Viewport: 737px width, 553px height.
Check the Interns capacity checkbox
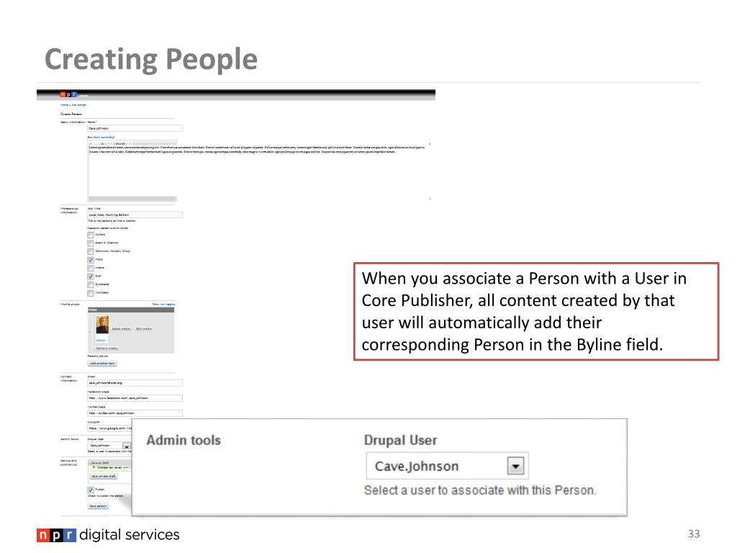click(90, 268)
